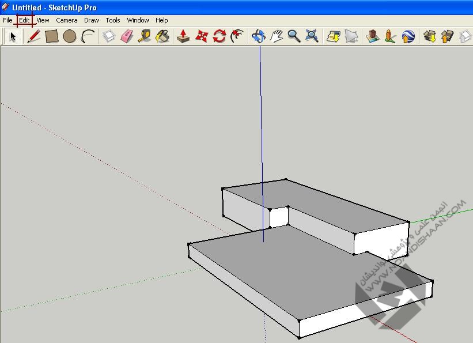Open the Edit menu
This screenshot has width=473, height=343.
click(24, 20)
